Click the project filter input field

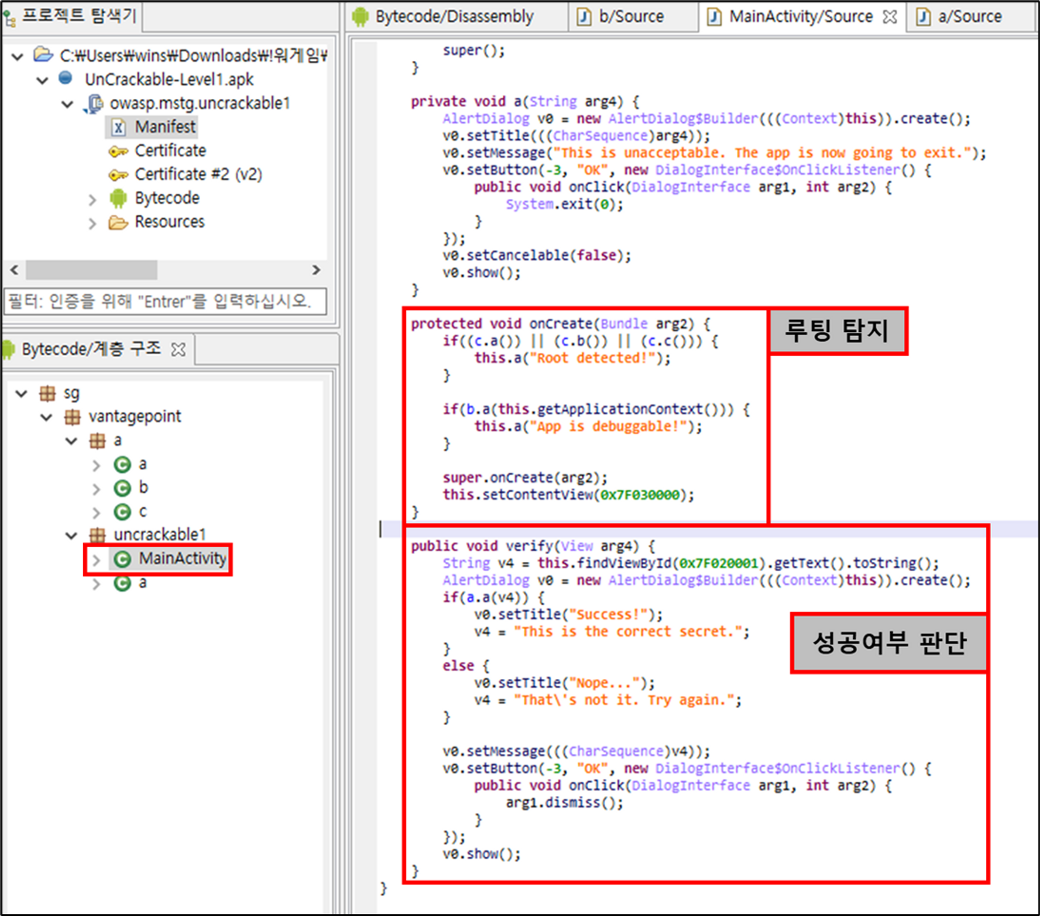(x=165, y=301)
